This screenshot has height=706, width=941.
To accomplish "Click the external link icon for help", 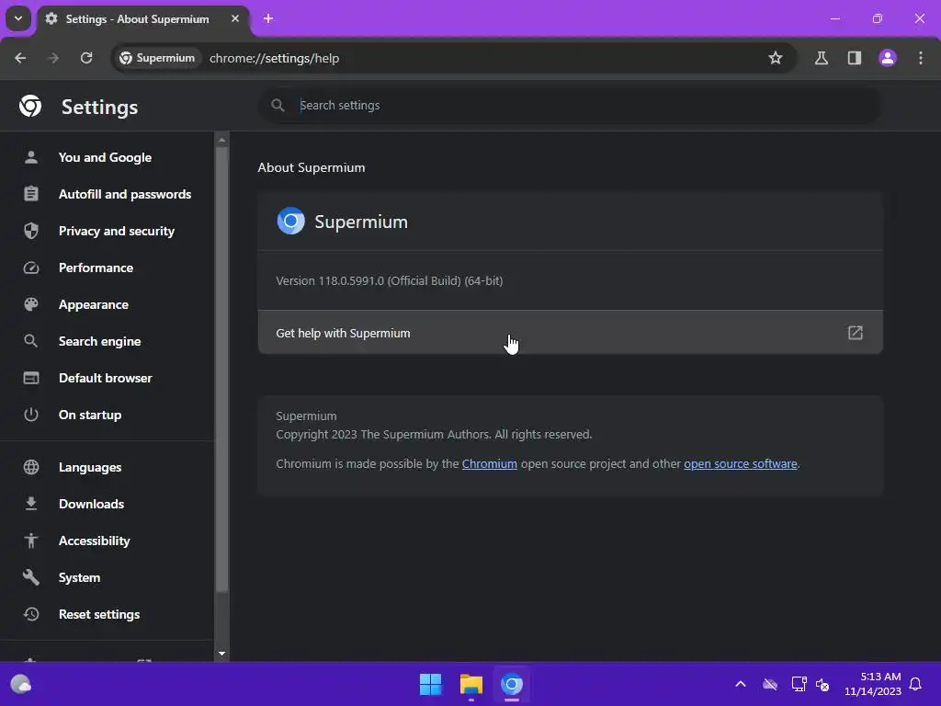I will (856, 333).
